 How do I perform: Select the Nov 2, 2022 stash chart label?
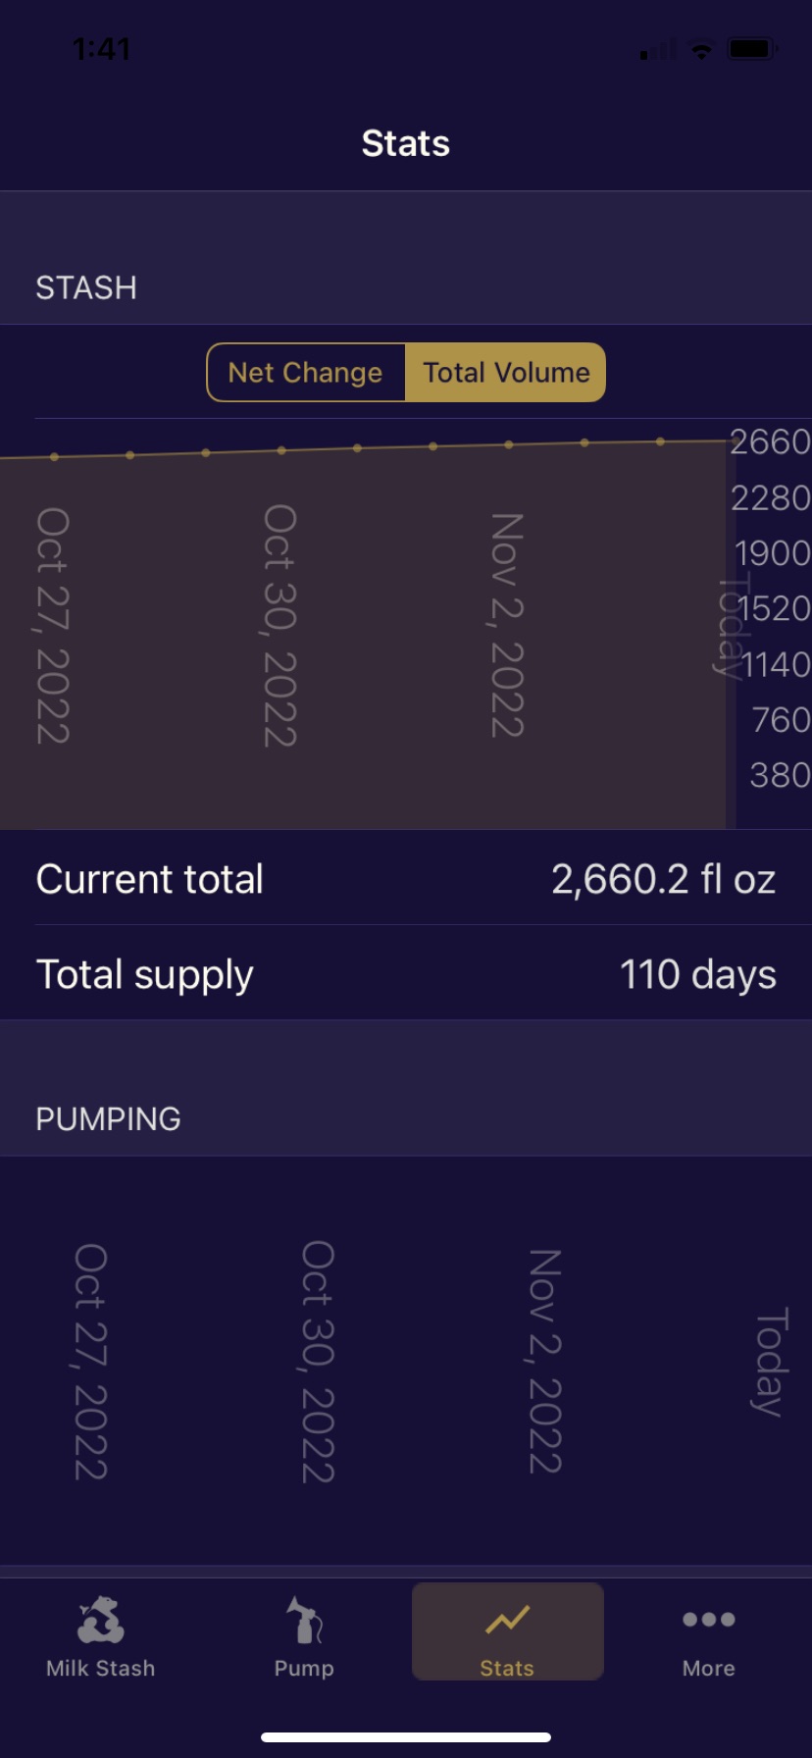tap(507, 625)
